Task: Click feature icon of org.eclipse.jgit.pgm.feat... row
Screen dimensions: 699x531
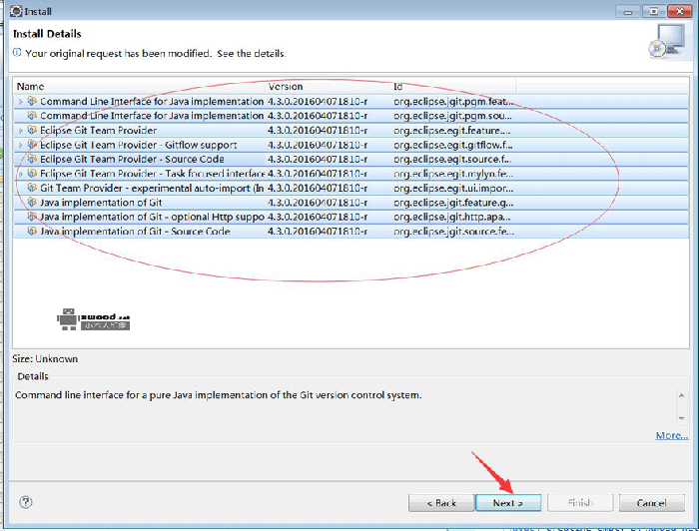Action: [32, 101]
